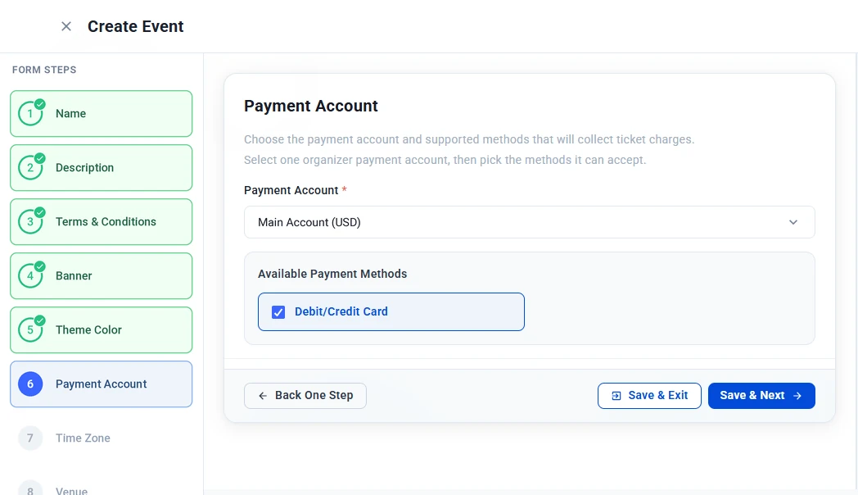Image resolution: width=858 pixels, height=495 pixels.
Task: Click the step 2 circle icon for Description
Action: (x=30, y=167)
